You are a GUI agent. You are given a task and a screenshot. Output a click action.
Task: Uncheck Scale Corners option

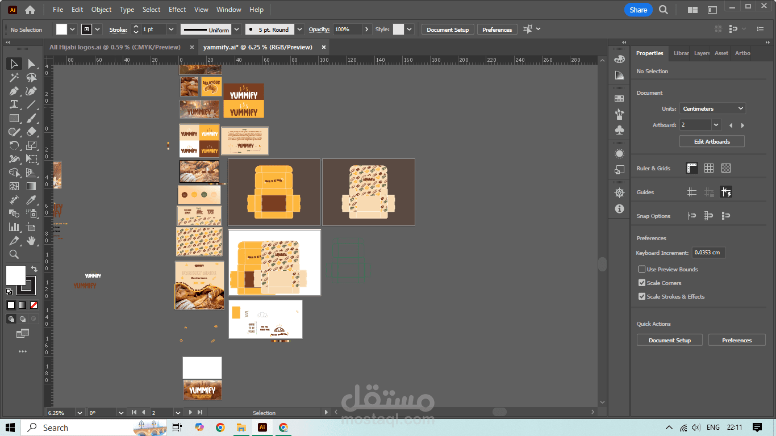tap(642, 283)
